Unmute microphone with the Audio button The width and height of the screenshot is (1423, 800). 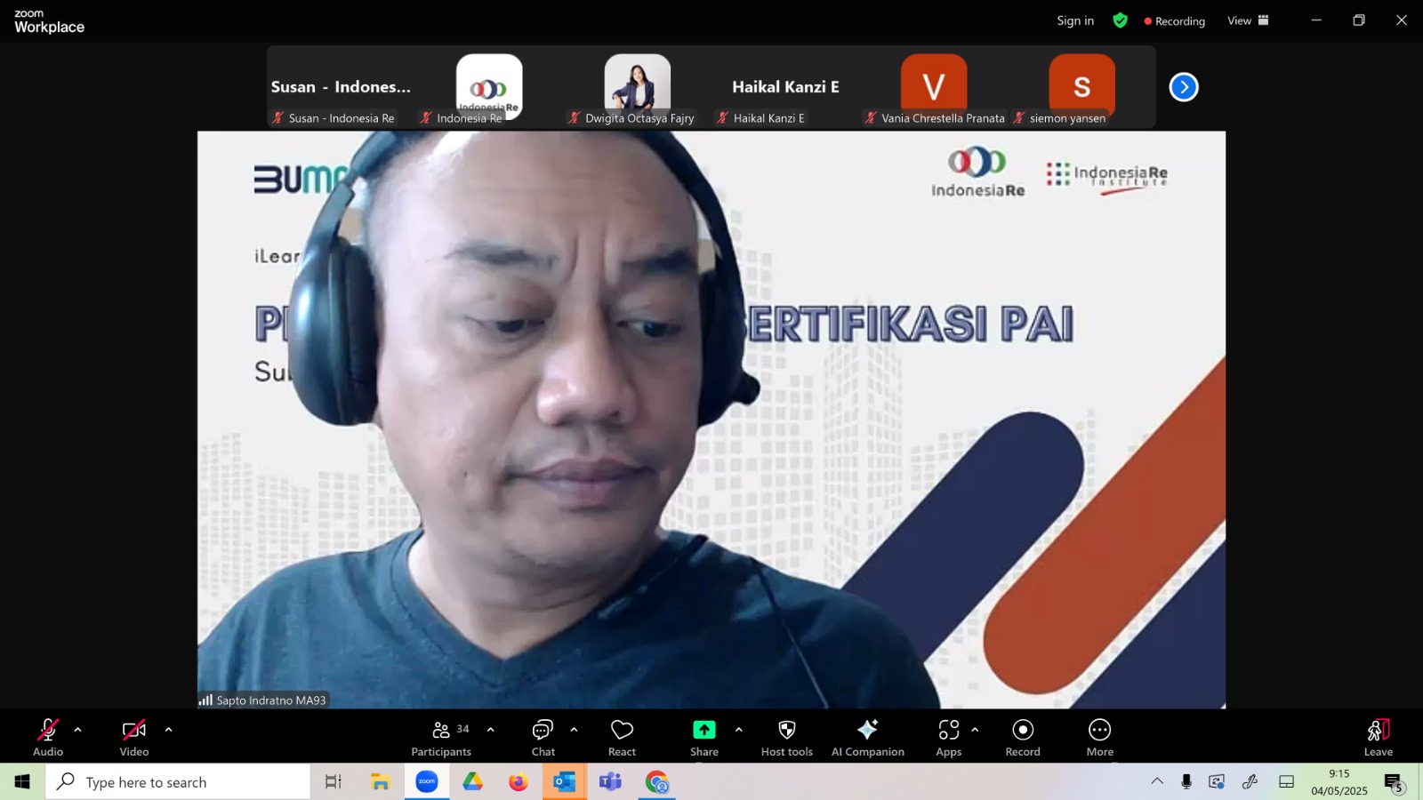pos(48,737)
